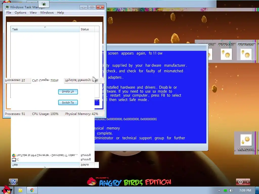259x194 pixels.
Task: Open the Angry Birds Start button
Action: (x=7, y=190)
